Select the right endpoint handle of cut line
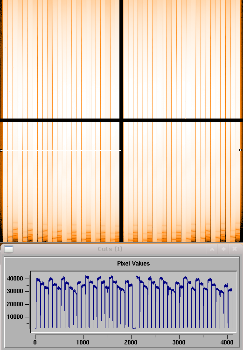The image size is (243, 350). pyautogui.click(x=240, y=150)
